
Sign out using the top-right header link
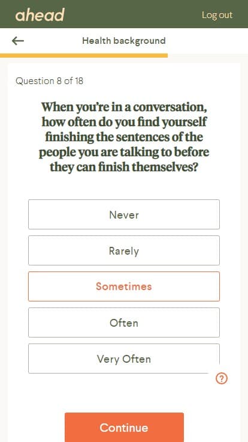click(x=217, y=15)
